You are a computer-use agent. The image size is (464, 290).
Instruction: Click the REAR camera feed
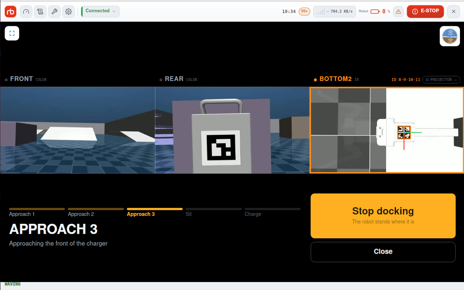(x=232, y=130)
